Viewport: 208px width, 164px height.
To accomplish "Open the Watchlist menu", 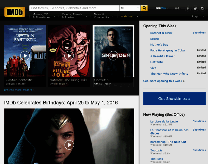I will (129, 16).
